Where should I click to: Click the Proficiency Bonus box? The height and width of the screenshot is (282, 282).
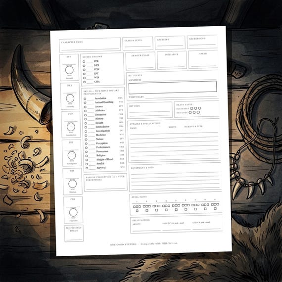pyautogui.click(x=74, y=233)
